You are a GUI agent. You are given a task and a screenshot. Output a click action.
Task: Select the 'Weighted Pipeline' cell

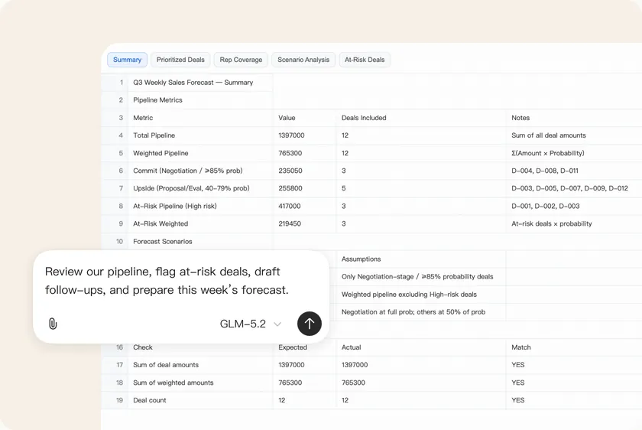pos(200,153)
